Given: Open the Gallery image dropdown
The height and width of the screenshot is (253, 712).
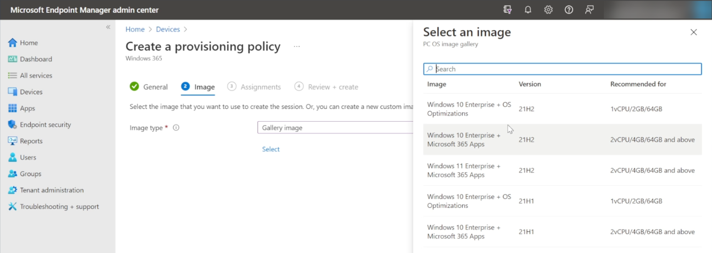Looking at the screenshot, I should 337,128.
